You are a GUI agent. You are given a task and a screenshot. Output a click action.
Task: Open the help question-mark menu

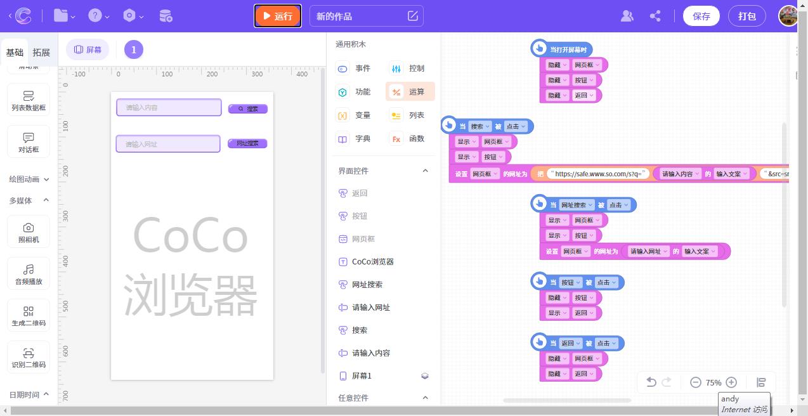tap(98, 16)
